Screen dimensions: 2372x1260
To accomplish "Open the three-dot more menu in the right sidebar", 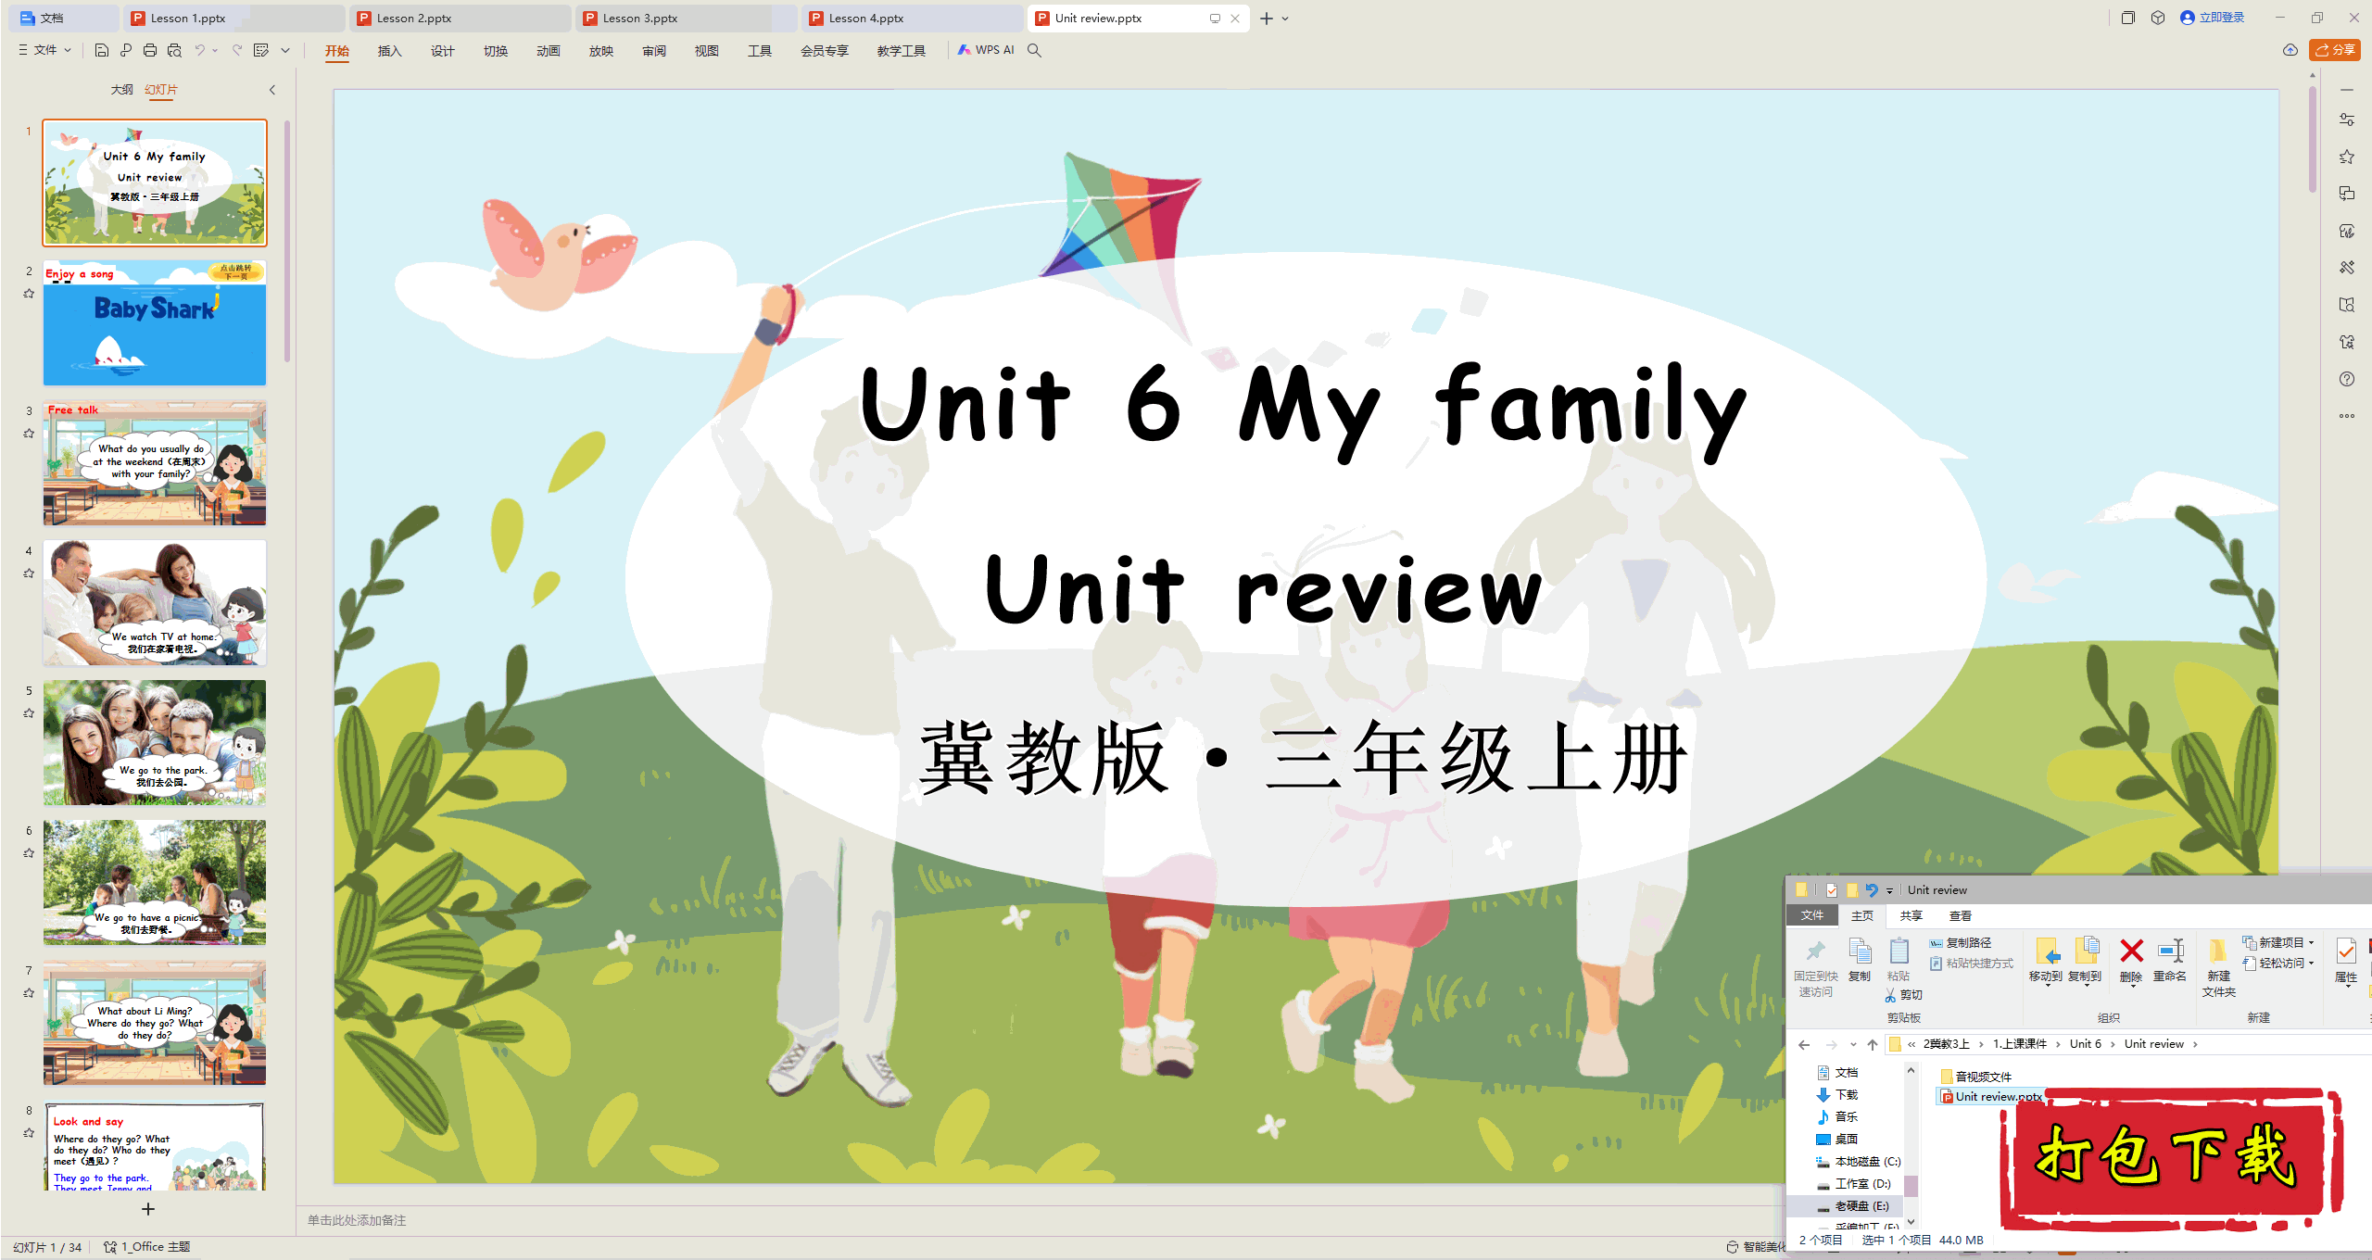I will (2347, 416).
